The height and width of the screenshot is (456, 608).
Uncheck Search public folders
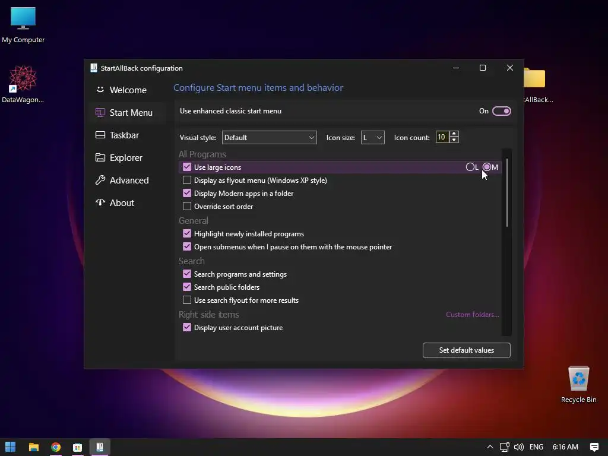point(187,287)
